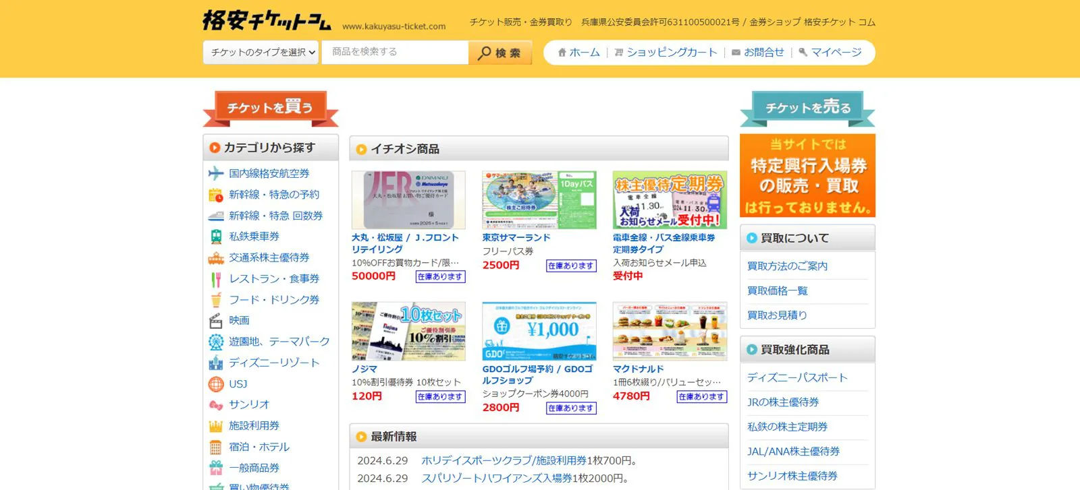Open ショッピングカート in top navigation
This screenshot has width=1080, height=490.
(666, 53)
